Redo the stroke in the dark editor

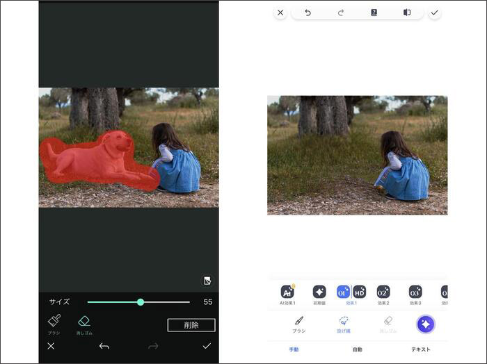pos(153,346)
